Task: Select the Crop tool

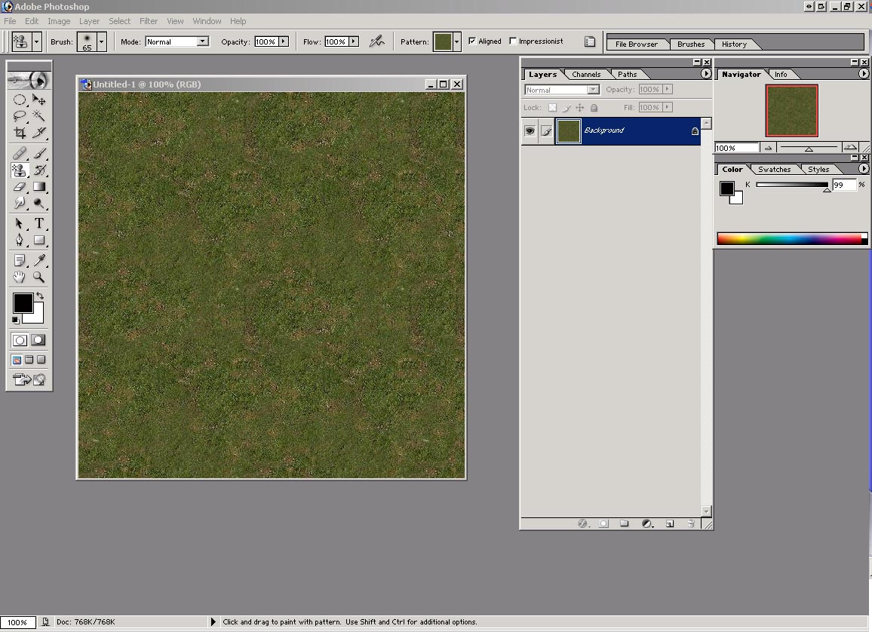Action: (x=20, y=133)
